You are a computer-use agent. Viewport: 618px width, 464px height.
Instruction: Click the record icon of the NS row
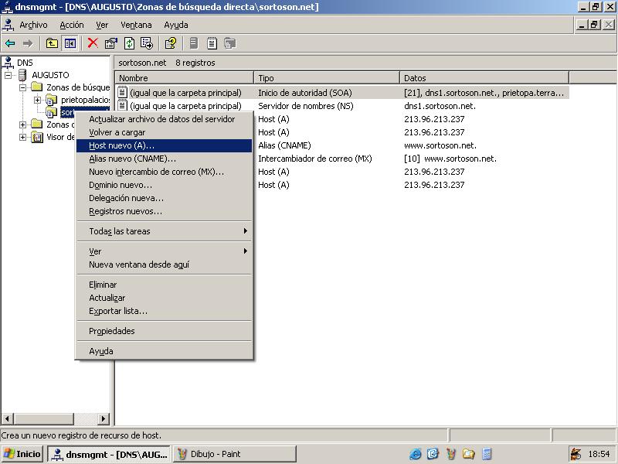pyautogui.click(x=122, y=106)
